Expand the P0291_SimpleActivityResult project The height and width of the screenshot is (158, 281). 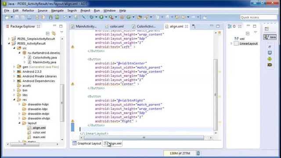click(9, 39)
